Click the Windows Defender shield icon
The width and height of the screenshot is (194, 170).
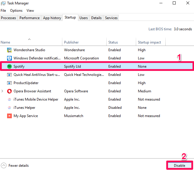[x=9, y=58]
